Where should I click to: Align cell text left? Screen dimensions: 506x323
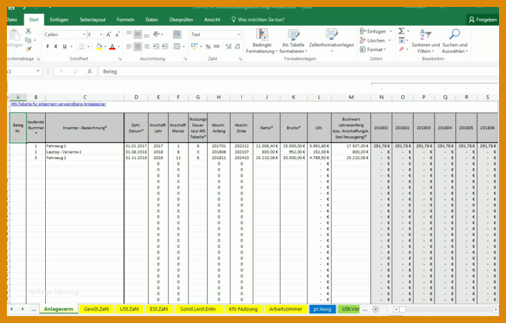129,47
